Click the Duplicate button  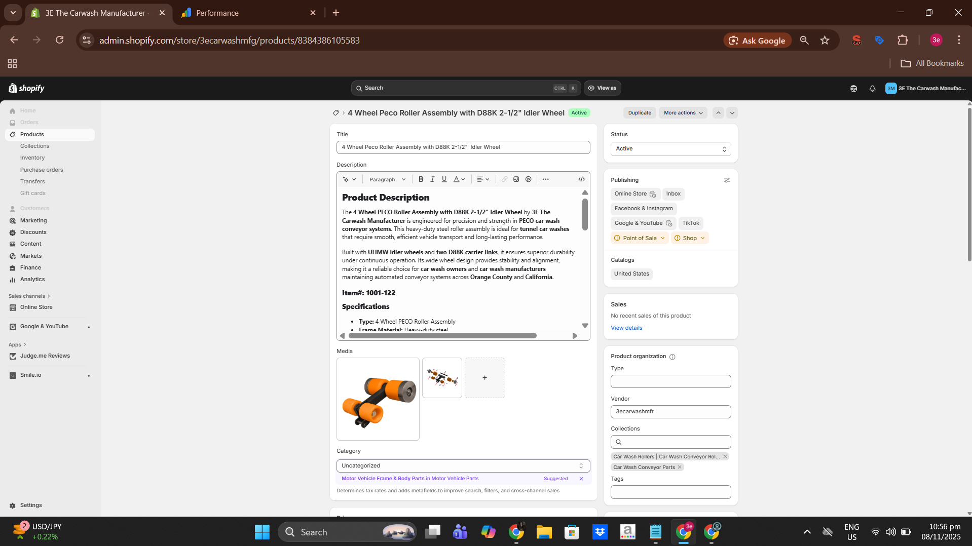pyautogui.click(x=639, y=113)
